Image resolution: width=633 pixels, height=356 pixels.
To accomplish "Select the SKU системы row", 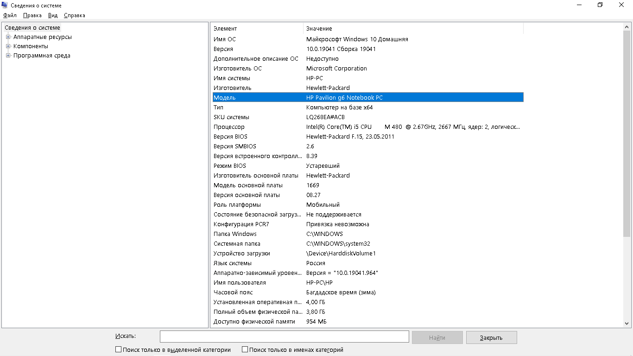I will coord(368,117).
